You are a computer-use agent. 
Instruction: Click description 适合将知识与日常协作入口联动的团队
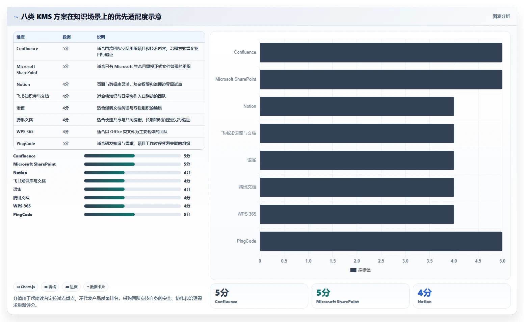[x=131, y=96]
